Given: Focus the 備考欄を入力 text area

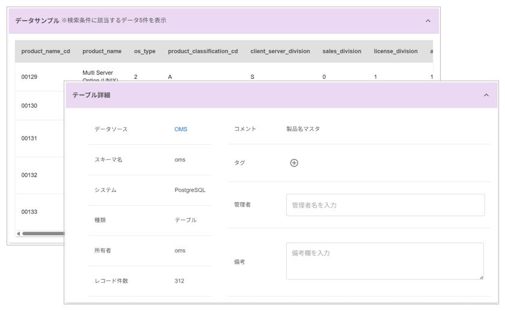Looking at the screenshot, I should [385, 261].
